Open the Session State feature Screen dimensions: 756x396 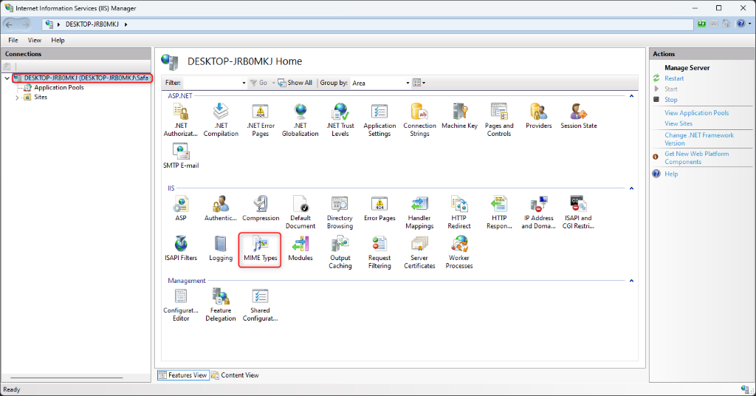click(579, 116)
